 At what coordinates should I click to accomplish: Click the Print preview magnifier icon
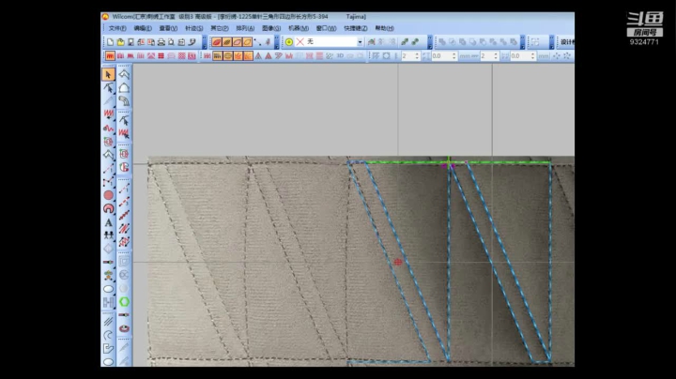tap(171, 42)
